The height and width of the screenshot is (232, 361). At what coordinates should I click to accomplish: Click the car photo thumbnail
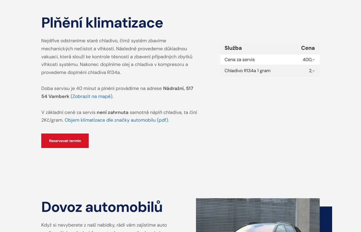click(x=257, y=215)
